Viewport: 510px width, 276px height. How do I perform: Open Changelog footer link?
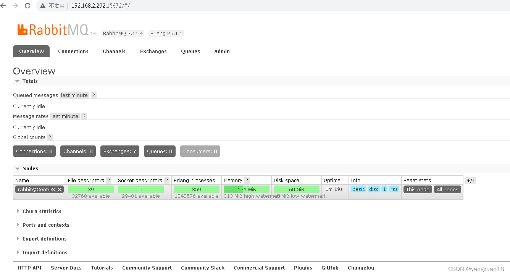click(x=361, y=268)
